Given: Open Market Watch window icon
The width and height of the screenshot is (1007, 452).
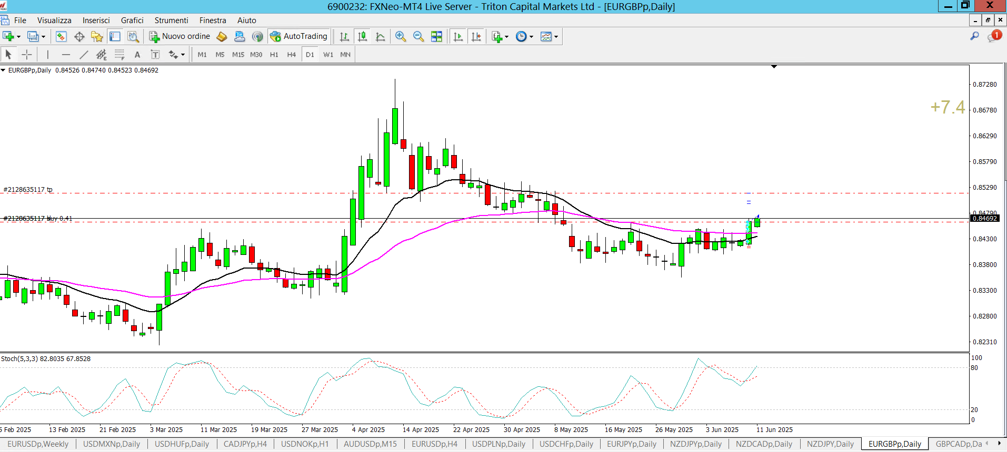Looking at the screenshot, I should 61,36.
